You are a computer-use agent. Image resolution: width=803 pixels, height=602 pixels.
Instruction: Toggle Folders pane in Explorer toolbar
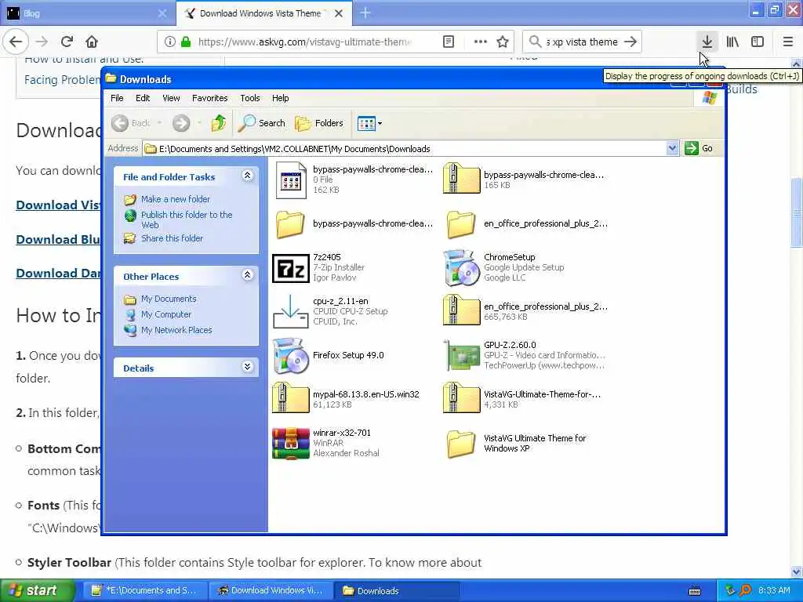click(x=318, y=123)
